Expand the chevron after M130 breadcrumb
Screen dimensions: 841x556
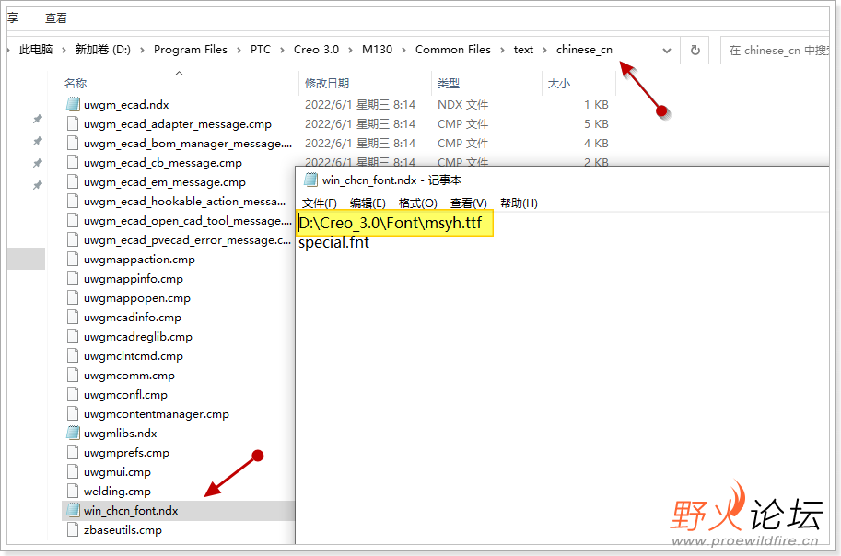tap(403, 50)
